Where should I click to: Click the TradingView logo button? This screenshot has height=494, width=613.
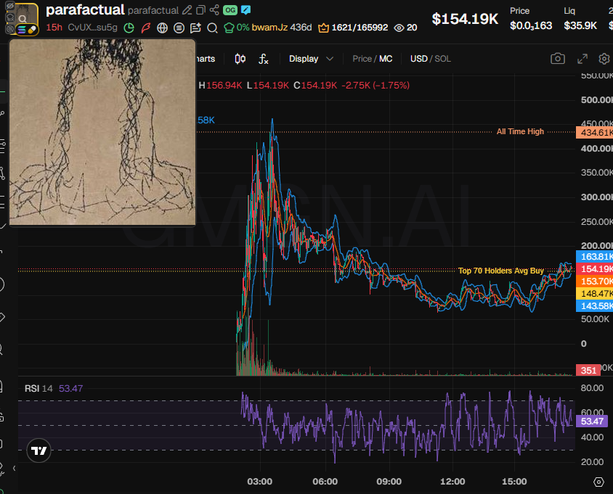click(38, 450)
